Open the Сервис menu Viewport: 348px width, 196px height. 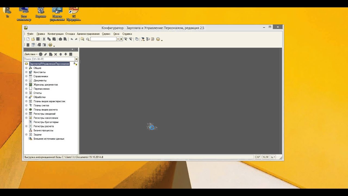click(x=106, y=34)
